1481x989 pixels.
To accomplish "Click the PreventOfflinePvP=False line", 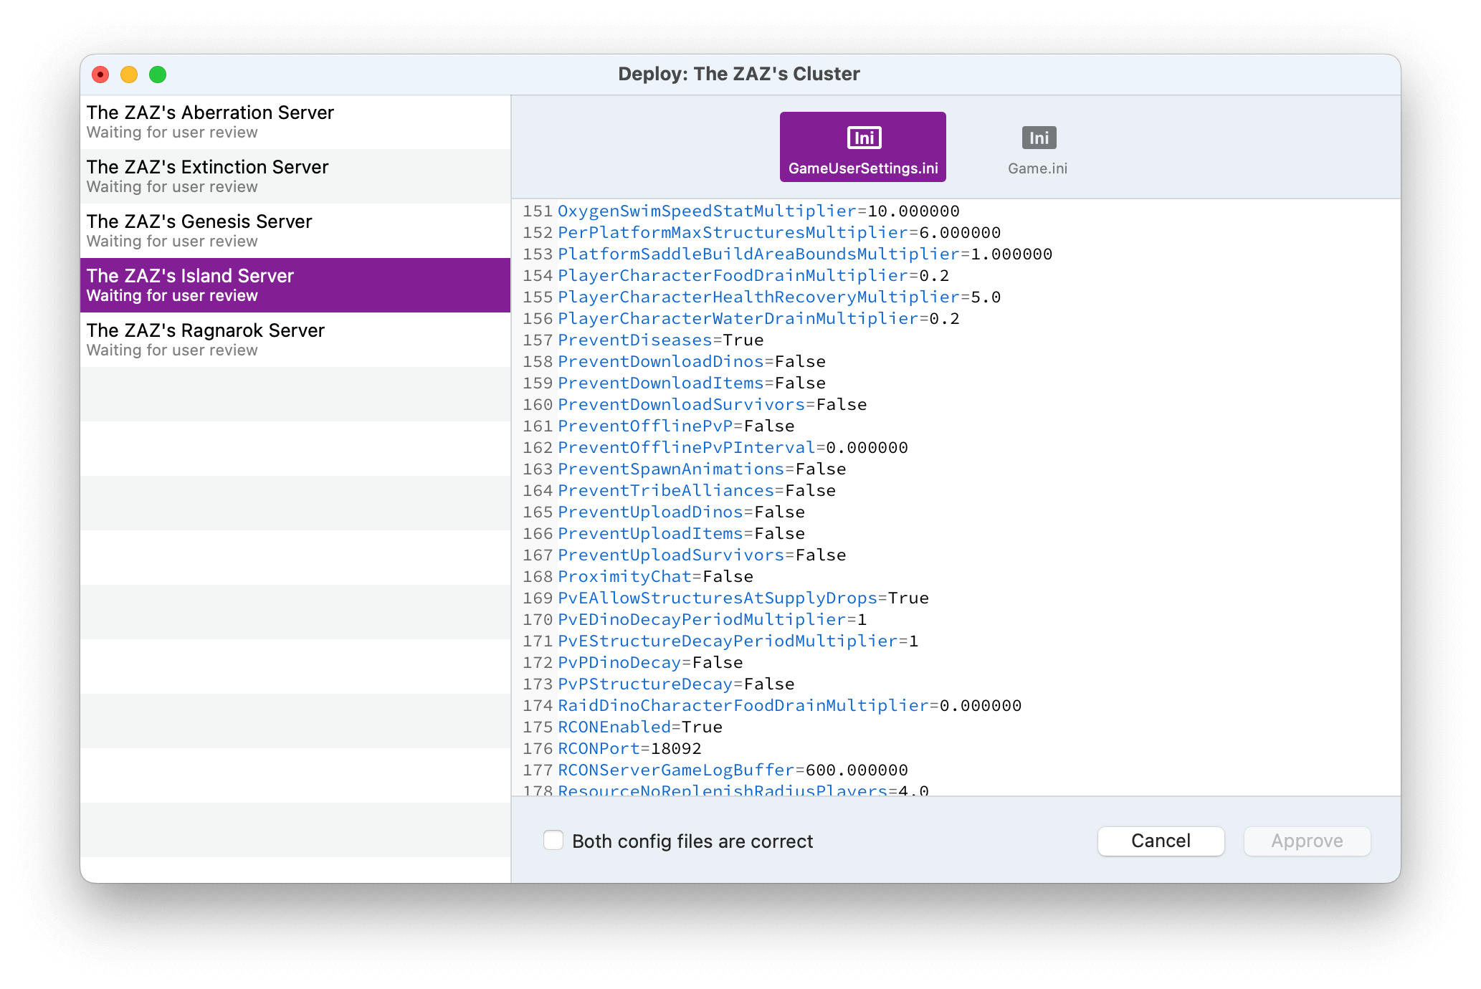I will 675,425.
